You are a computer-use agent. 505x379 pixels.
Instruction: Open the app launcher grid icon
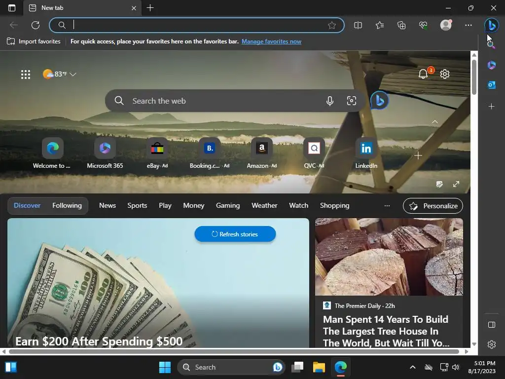coord(26,75)
